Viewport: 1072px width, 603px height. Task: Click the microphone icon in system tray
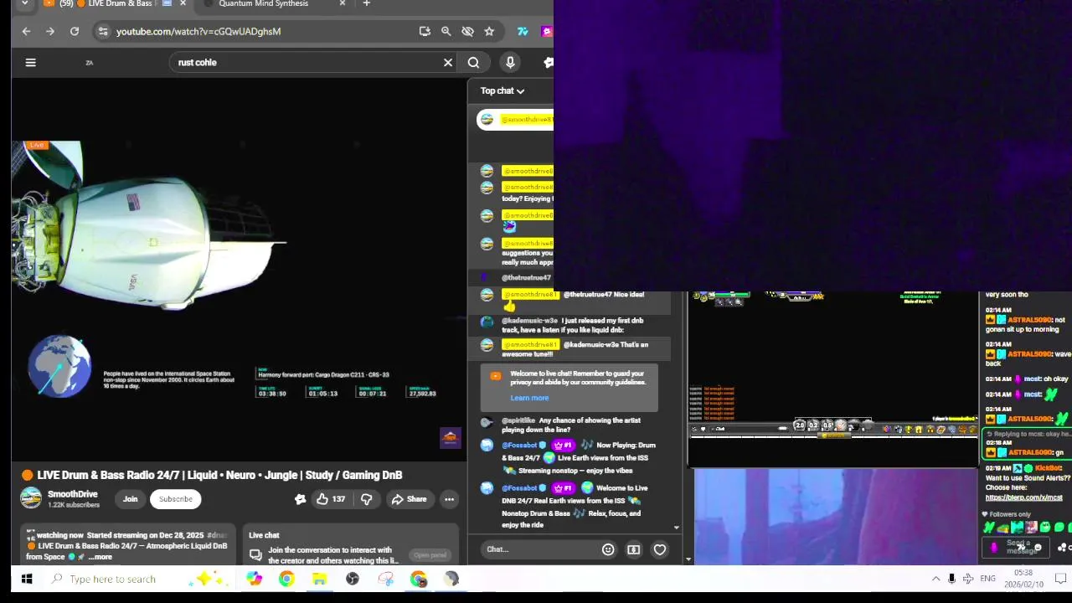pyautogui.click(x=951, y=579)
